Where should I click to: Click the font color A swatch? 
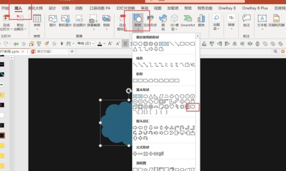(x=100, y=44)
